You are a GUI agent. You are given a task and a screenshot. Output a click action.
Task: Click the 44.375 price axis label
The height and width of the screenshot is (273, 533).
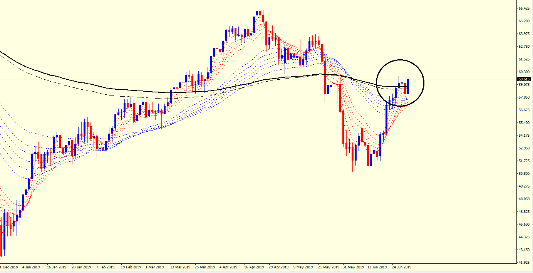click(x=524, y=237)
